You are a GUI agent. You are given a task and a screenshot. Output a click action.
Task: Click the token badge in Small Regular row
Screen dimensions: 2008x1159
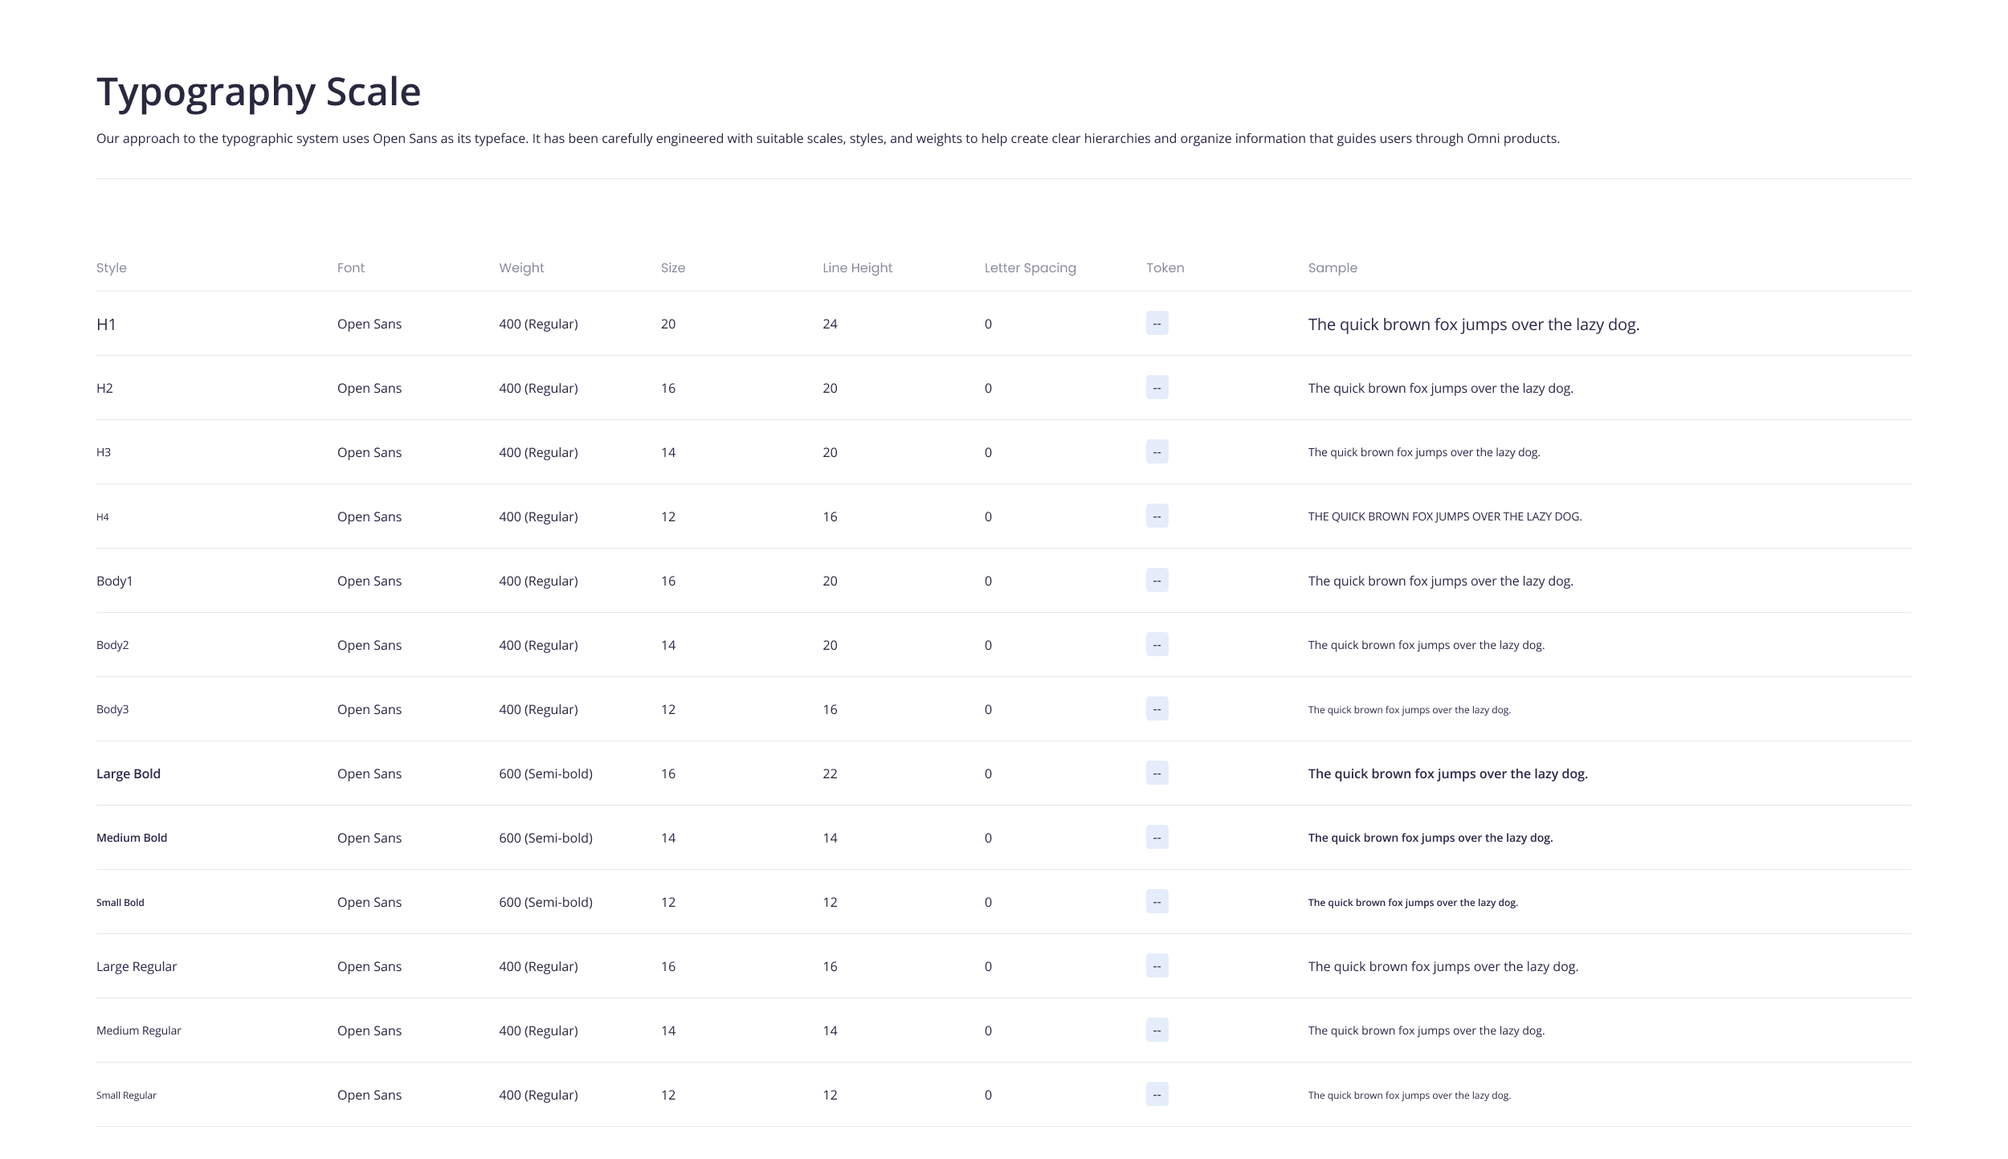pyautogui.click(x=1157, y=1095)
